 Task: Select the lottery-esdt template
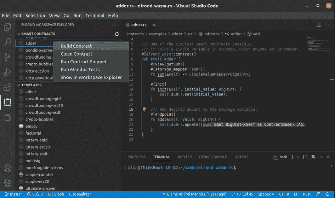68,154
